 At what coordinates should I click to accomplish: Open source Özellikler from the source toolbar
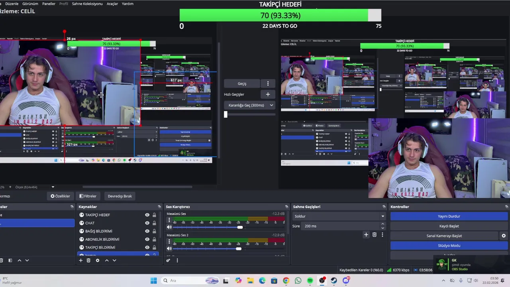click(60, 196)
